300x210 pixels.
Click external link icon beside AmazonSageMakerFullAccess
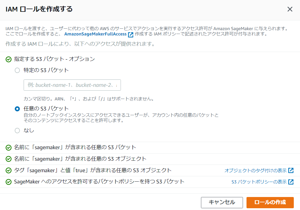[x=130, y=35]
